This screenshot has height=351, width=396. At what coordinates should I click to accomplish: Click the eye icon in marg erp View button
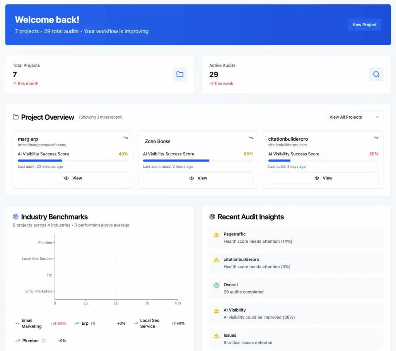coord(66,178)
